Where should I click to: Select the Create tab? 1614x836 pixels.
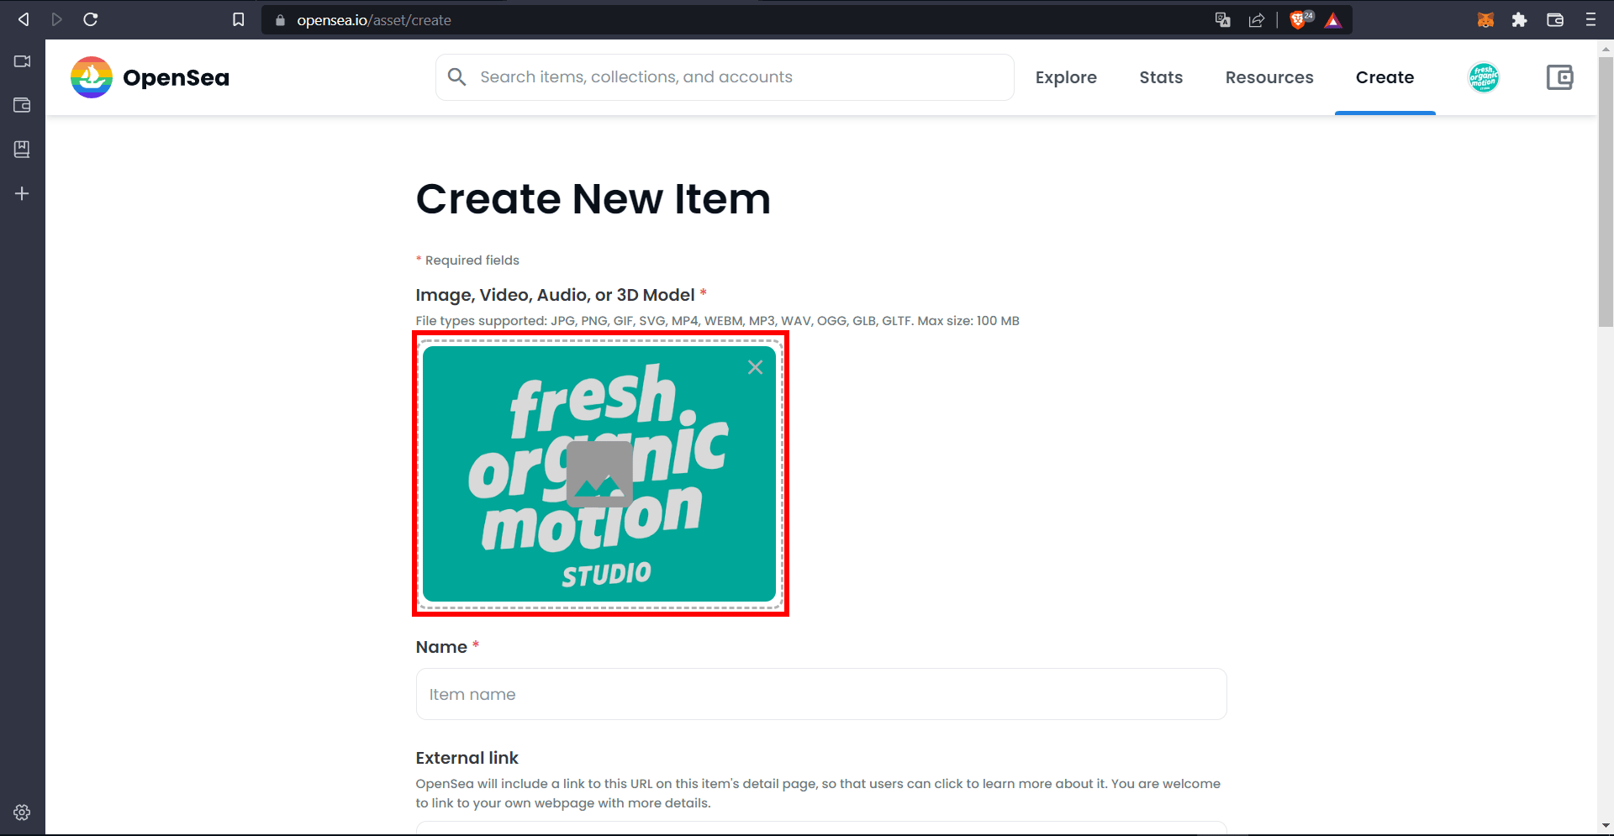(1385, 77)
